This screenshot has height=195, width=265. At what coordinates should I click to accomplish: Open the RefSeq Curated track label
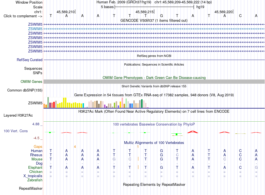coord(30,60)
